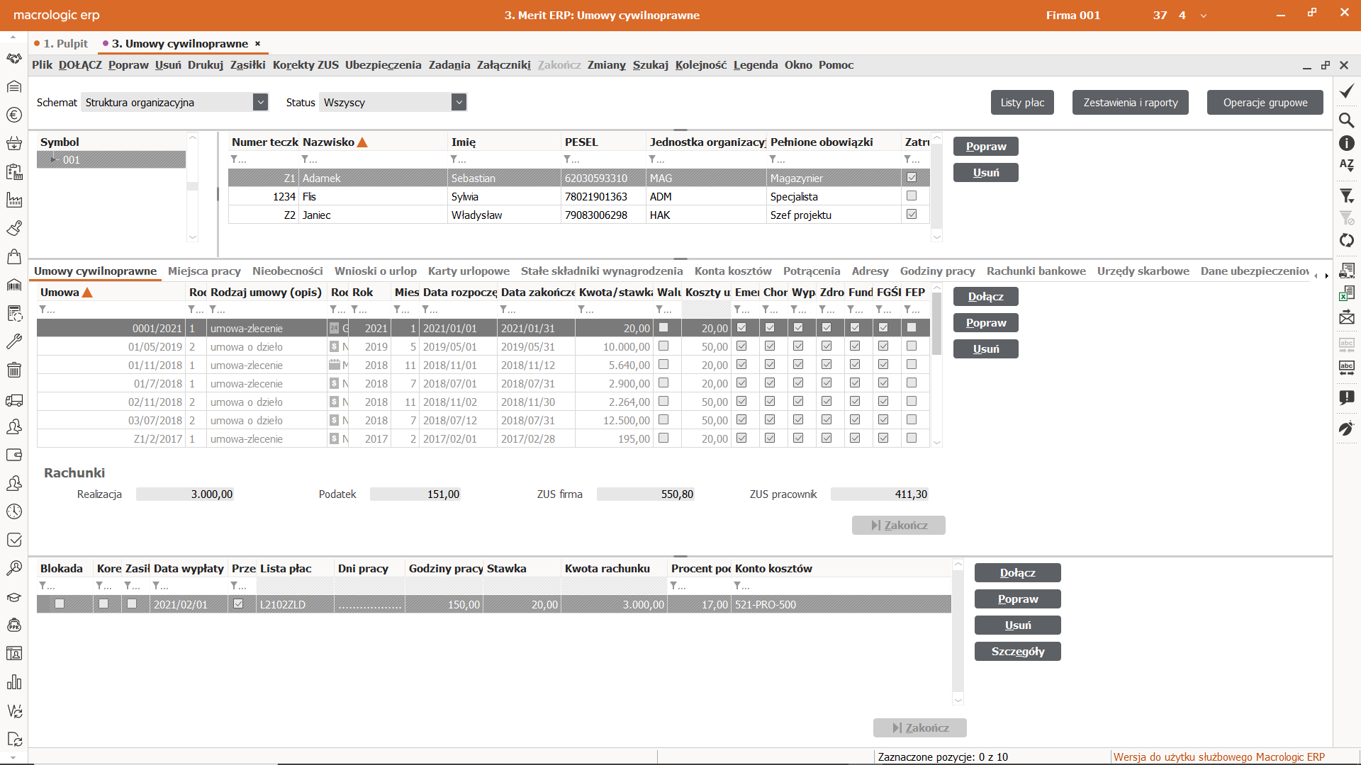The image size is (1361, 765).
Task: Click the clock icon in left sidebar
Action: [x=14, y=511]
